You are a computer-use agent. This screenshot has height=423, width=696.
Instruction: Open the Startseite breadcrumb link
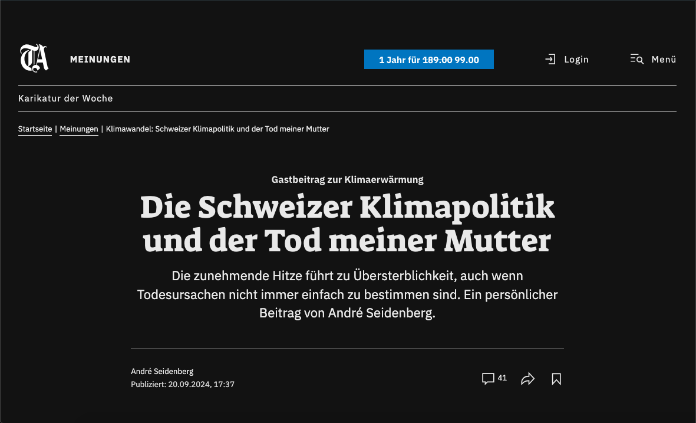pos(35,129)
